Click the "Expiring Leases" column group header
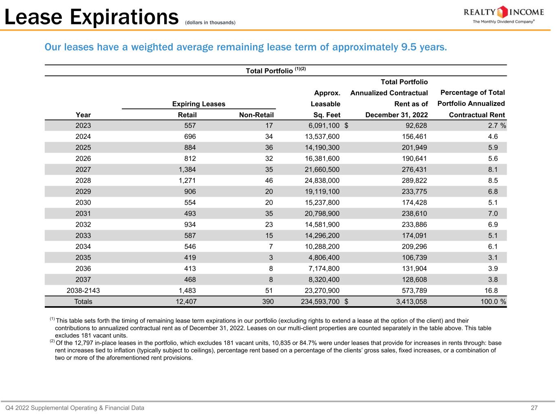The width and height of the screenshot is (556, 417). click(199, 104)
